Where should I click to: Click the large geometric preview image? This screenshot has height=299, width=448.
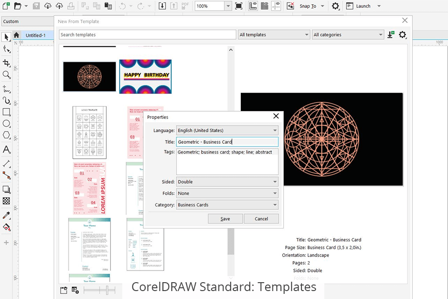(322, 139)
